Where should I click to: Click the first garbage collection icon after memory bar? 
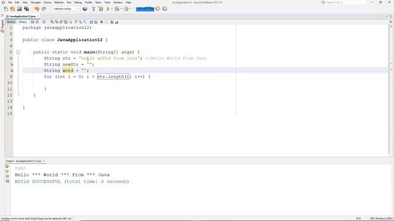[158, 9]
